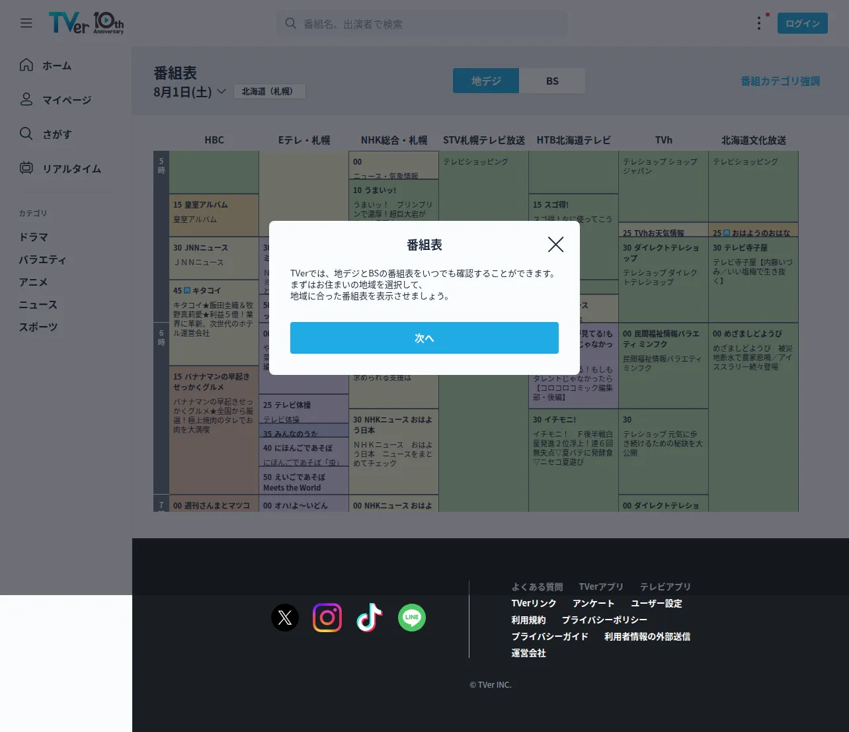Open the 25 テレビ体操 program cell

[x=304, y=409]
